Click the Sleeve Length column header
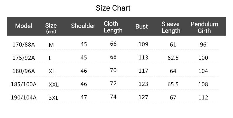This screenshot has height=118, width=233. (x=171, y=27)
